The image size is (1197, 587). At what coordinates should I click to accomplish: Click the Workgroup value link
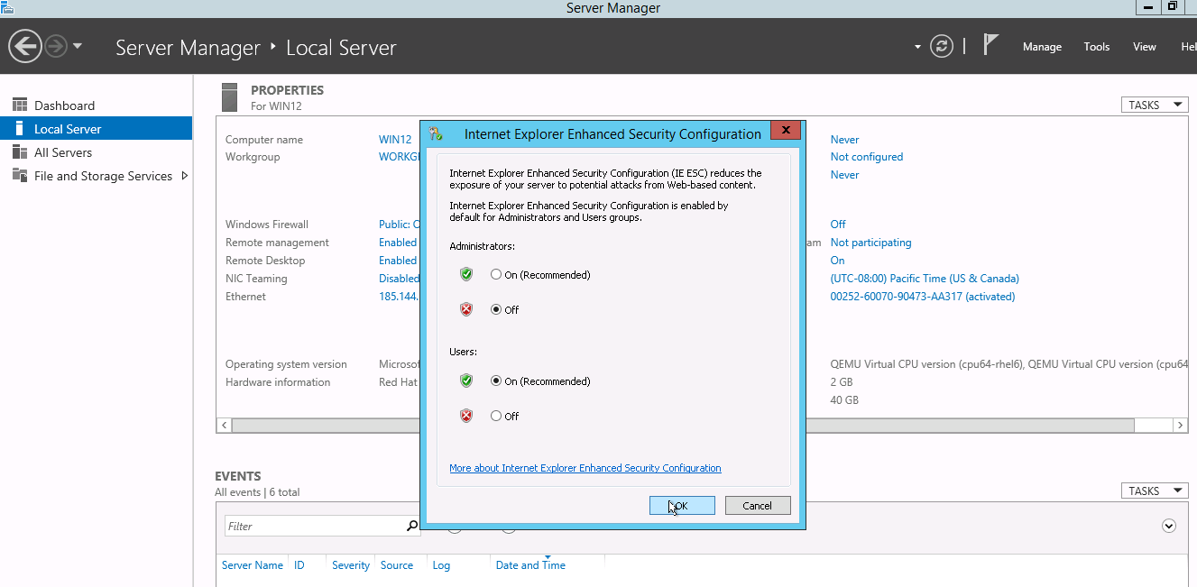(400, 157)
